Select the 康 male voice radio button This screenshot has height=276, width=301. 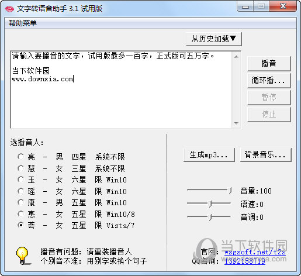pos(20,202)
